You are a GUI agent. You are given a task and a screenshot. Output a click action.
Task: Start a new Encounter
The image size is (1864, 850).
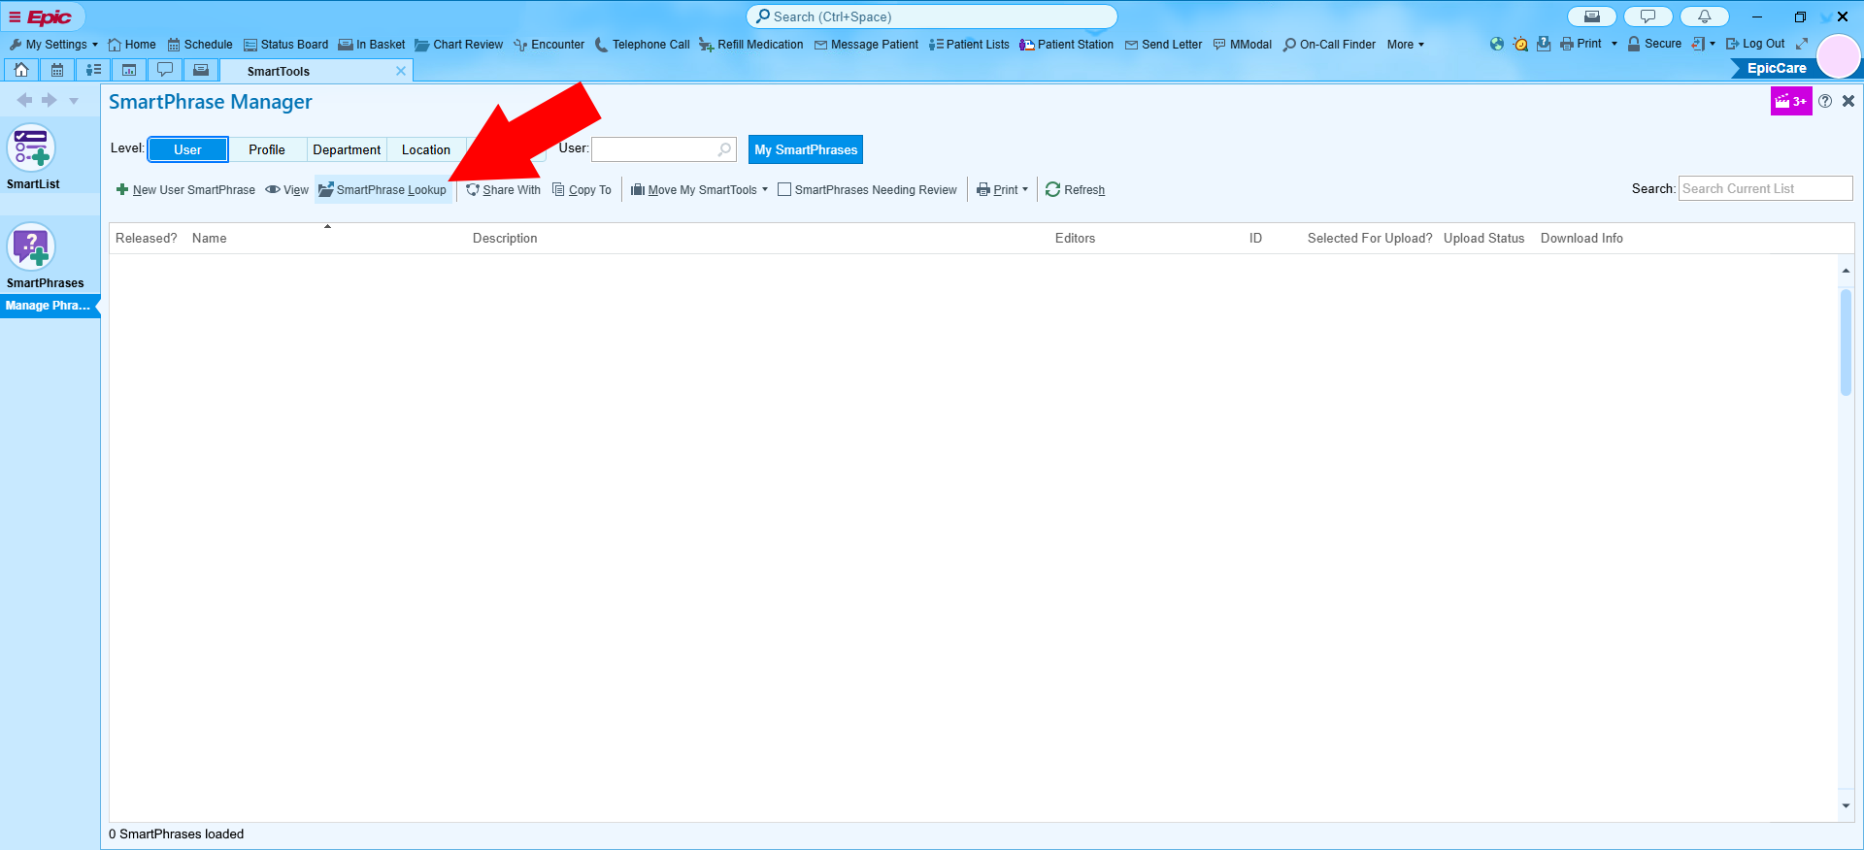click(x=549, y=45)
